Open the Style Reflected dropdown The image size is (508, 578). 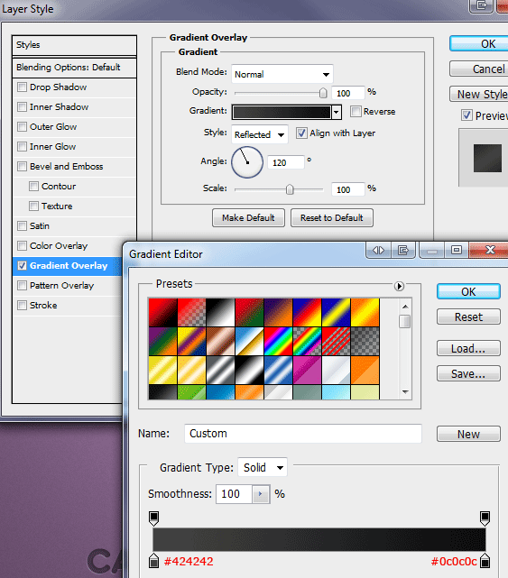(259, 134)
